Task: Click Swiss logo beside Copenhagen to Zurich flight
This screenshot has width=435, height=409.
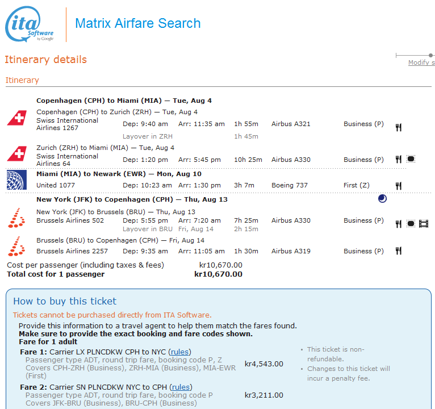Action: 16,118
